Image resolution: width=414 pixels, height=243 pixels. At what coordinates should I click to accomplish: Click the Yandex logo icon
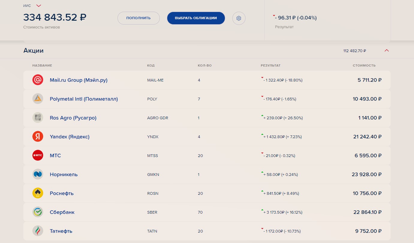[x=38, y=137]
